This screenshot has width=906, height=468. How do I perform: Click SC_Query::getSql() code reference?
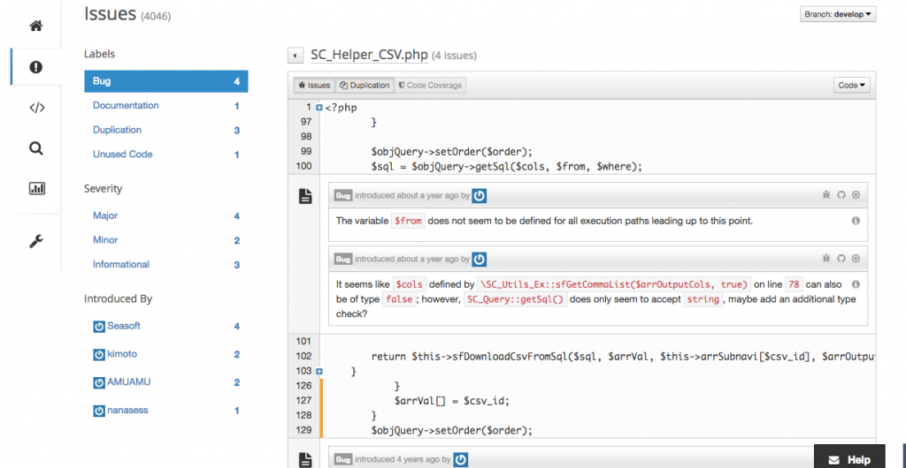516,299
